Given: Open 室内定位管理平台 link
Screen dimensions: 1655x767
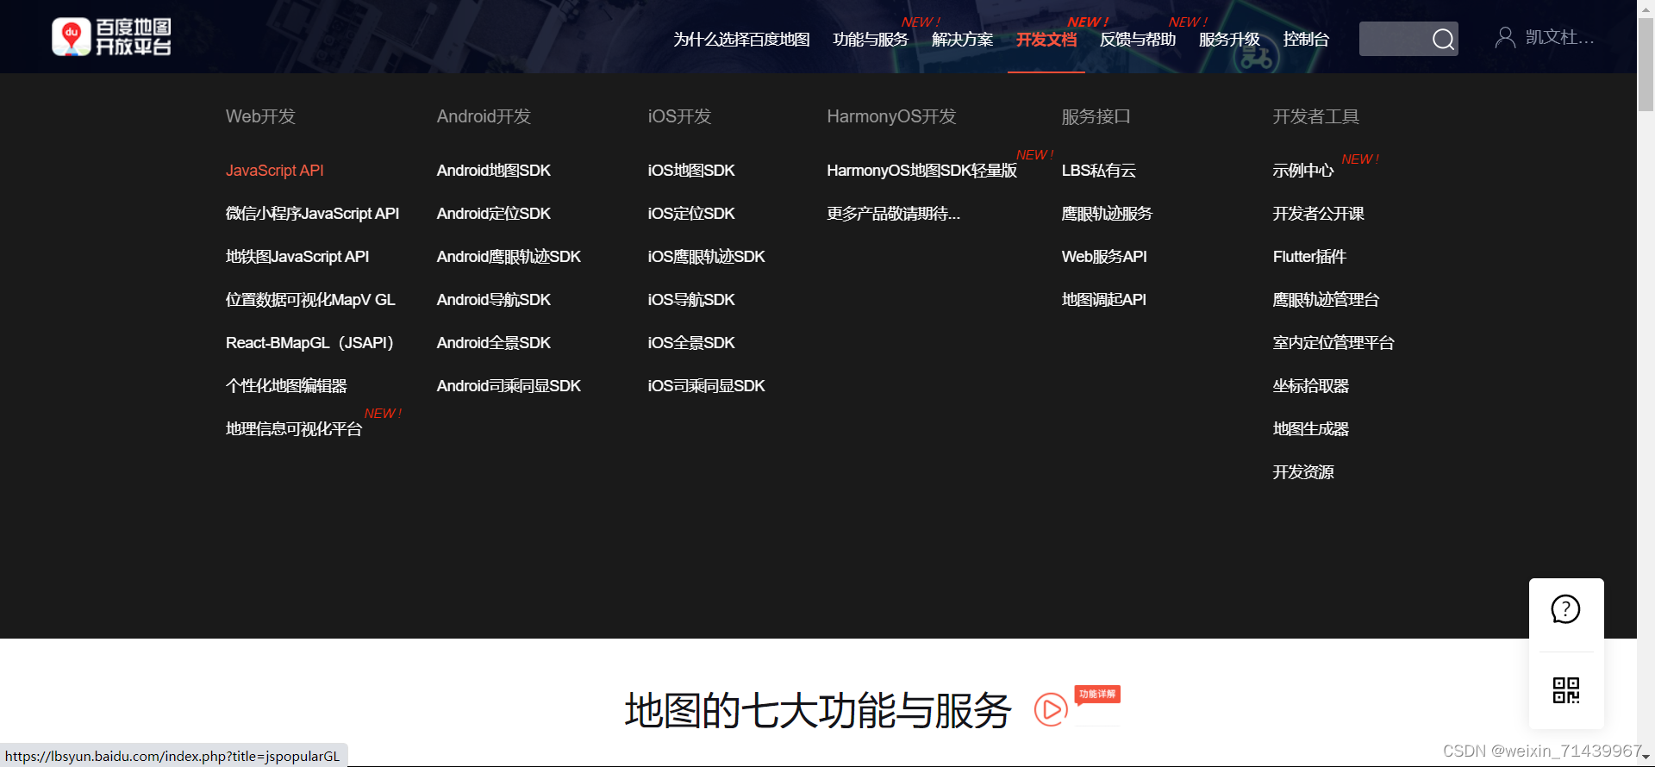Looking at the screenshot, I should pyautogui.click(x=1333, y=343).
